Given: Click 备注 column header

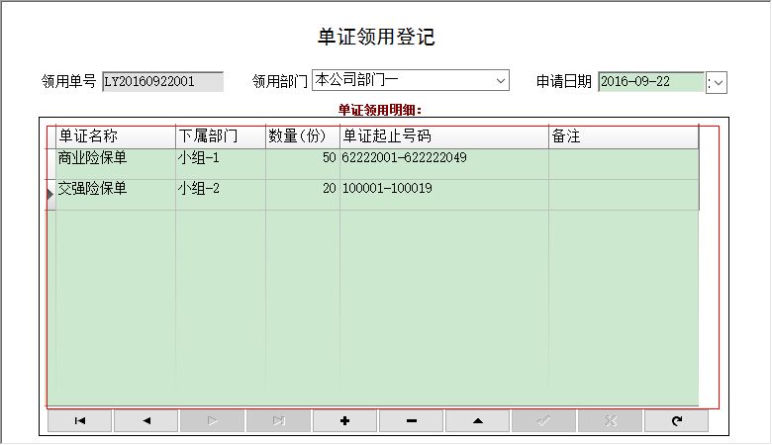Looking at the screenshot, I should (624, 136).
